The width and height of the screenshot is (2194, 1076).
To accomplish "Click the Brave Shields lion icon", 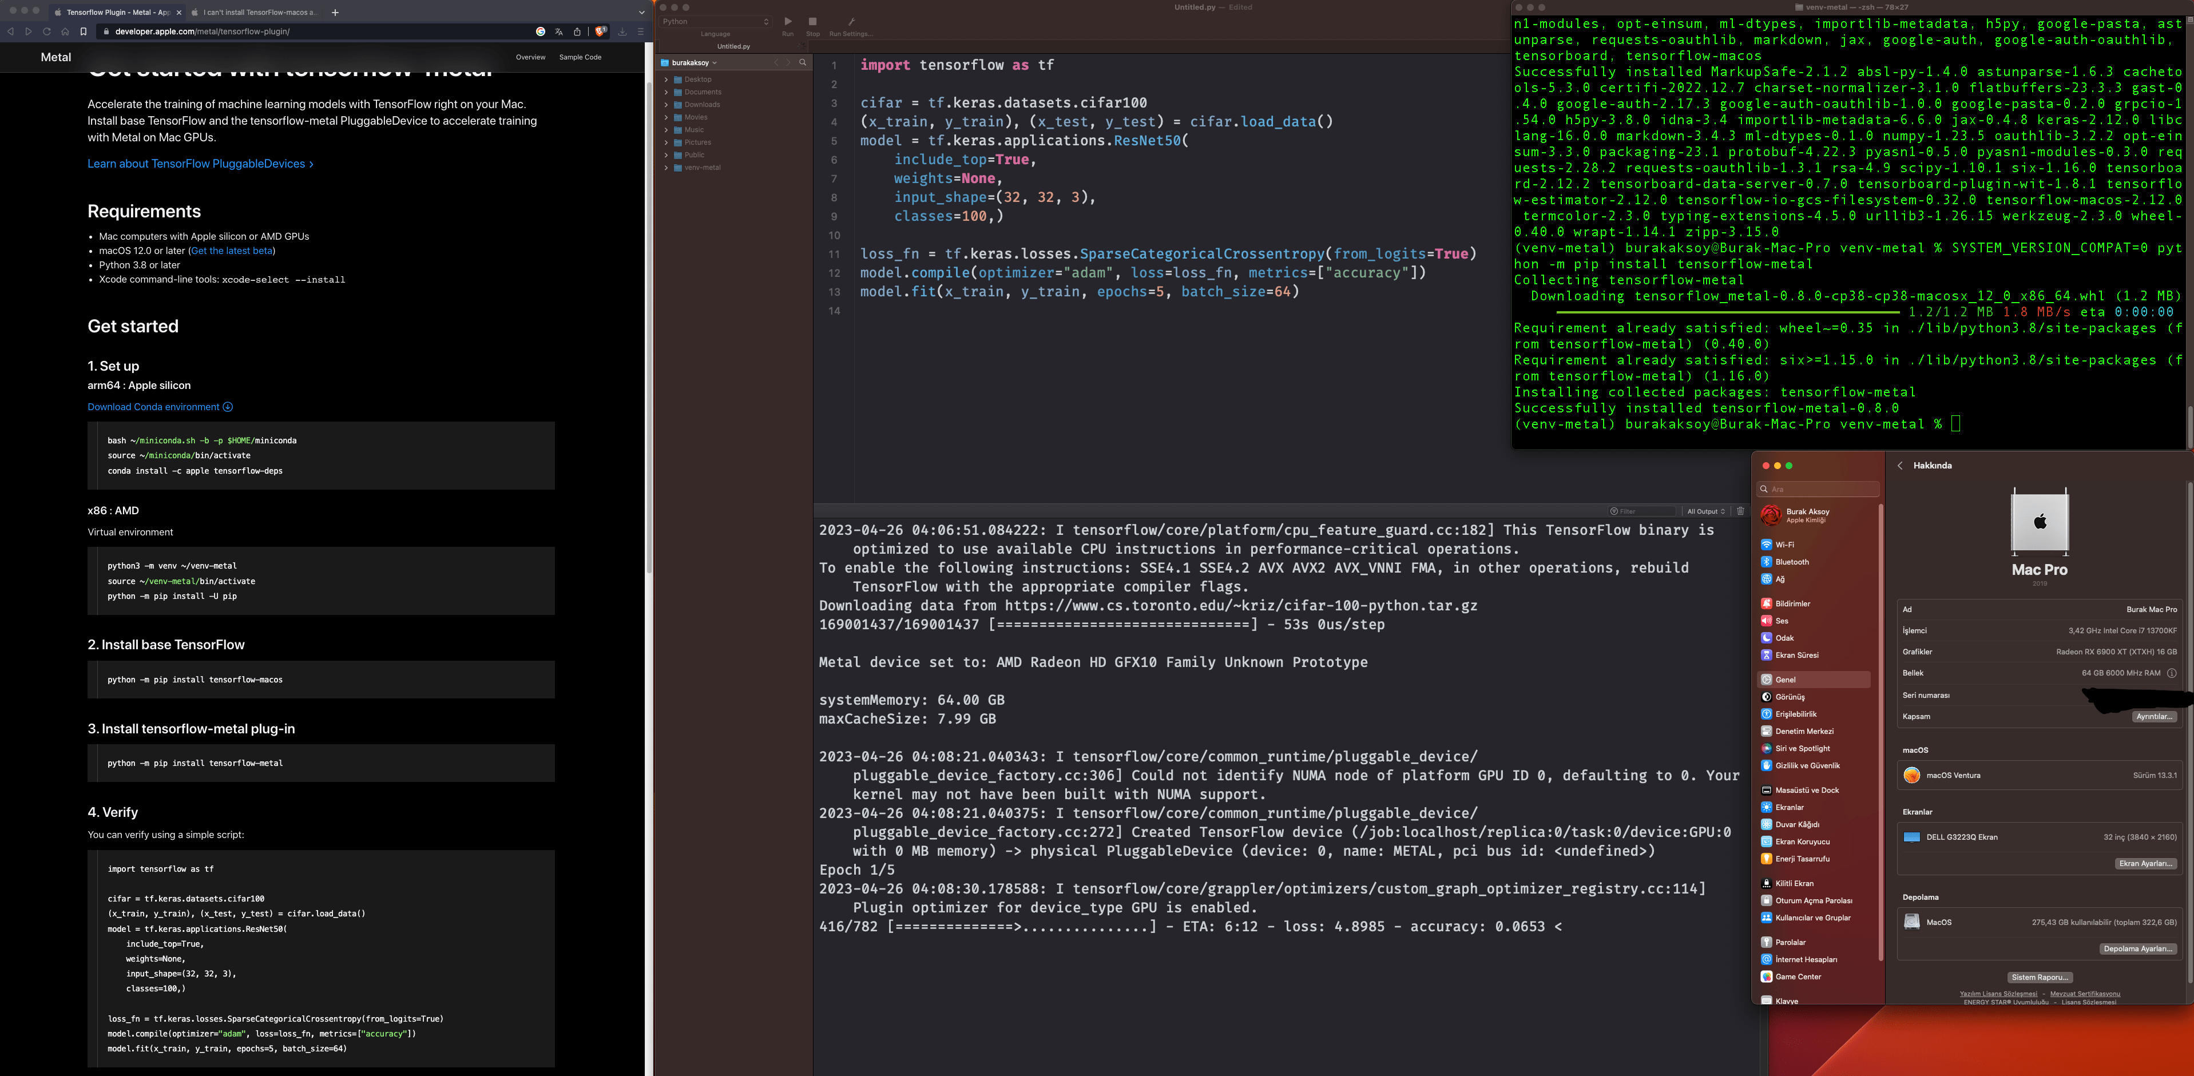I will (x=601, y=31).
